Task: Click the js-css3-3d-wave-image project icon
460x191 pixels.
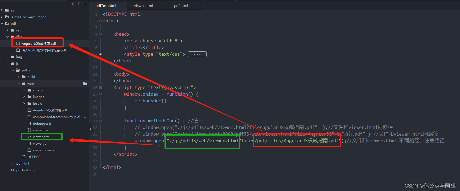Action: 7,17
